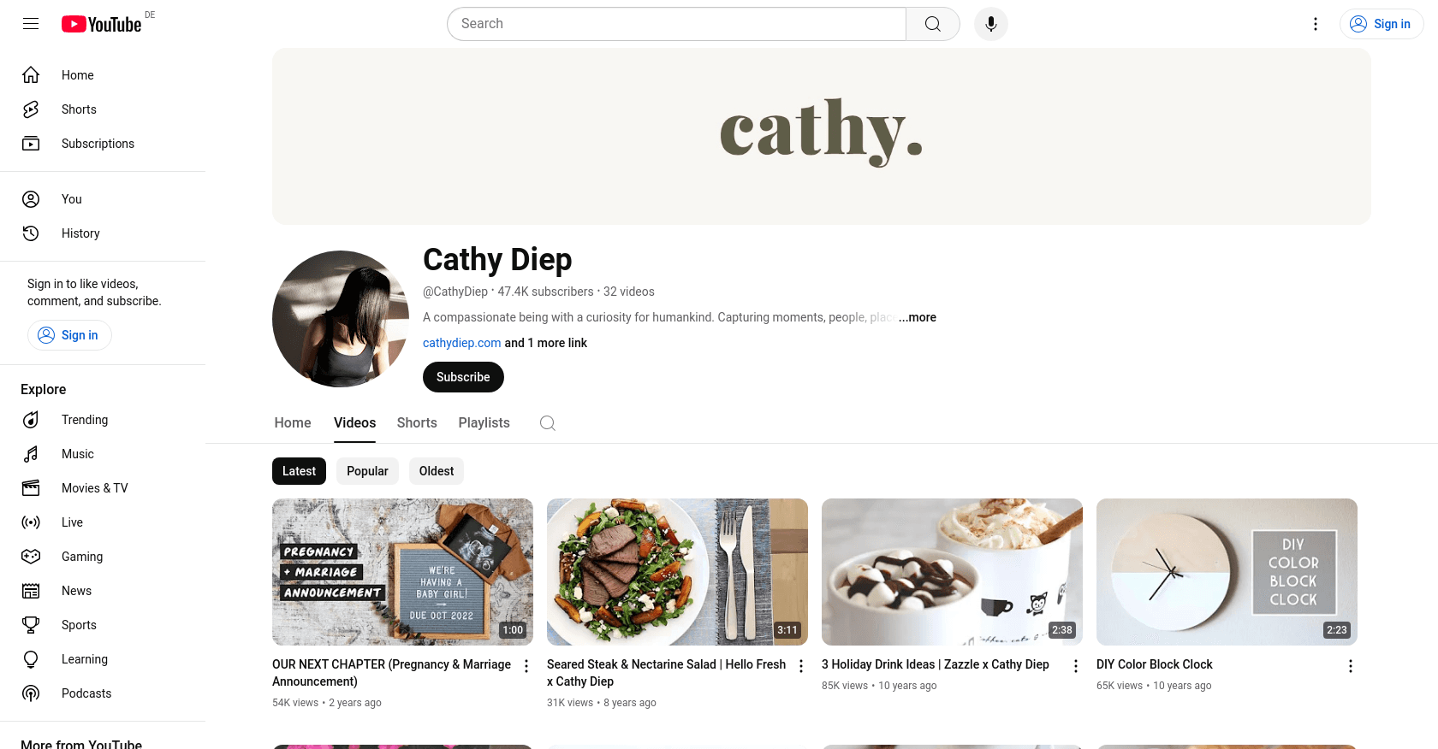The width and height of the screenshot is (1438, 749).
Task: Expand channel description with ...more
Action: (917, 317)
